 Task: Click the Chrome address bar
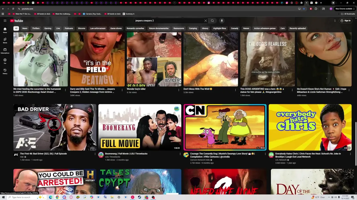click(156, 9)
